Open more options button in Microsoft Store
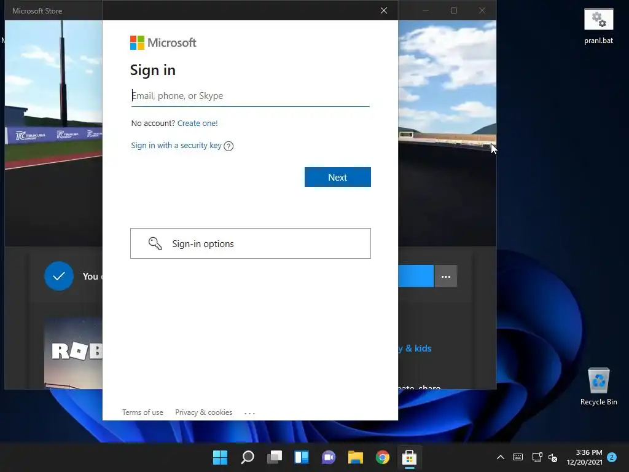 click(x=446, y=277)
